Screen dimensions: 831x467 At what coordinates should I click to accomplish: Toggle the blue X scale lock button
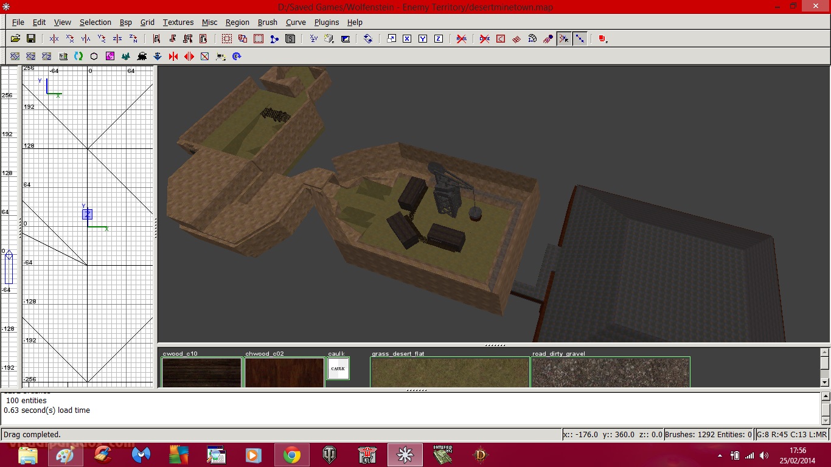[x=407, y=38]
